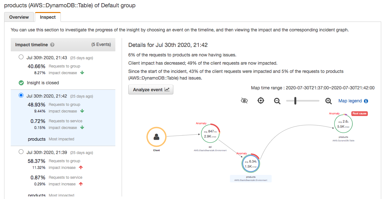Click the products DynamoDB root cause node
The width and height of the screenshot is (385, 199).
343,124
